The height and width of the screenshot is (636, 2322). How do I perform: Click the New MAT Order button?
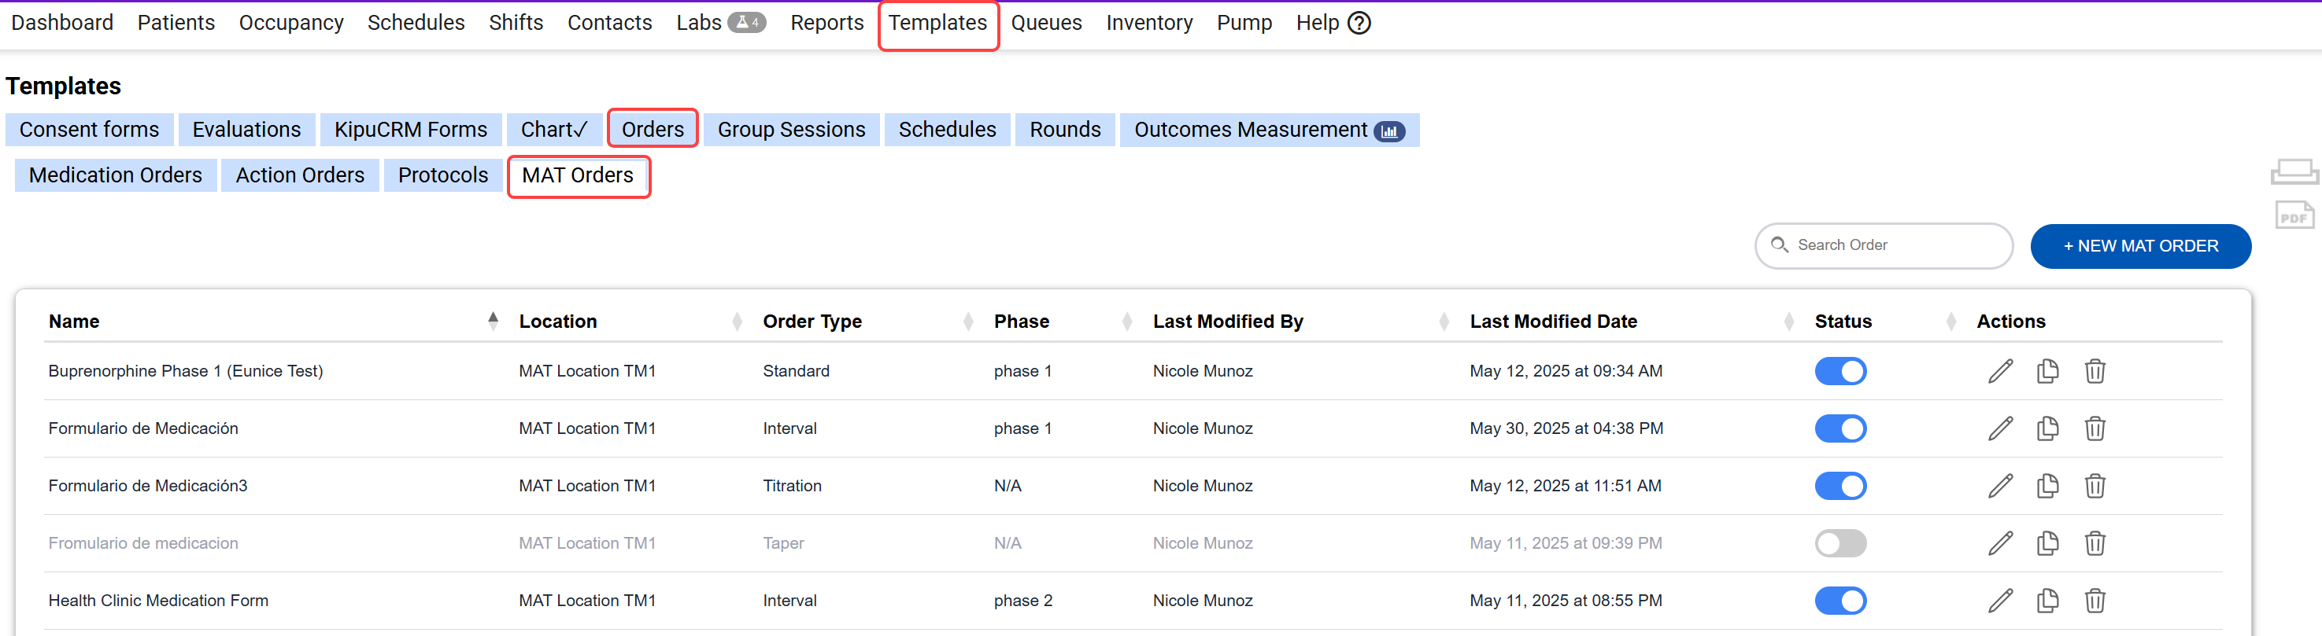click(x=2140, y=246)
